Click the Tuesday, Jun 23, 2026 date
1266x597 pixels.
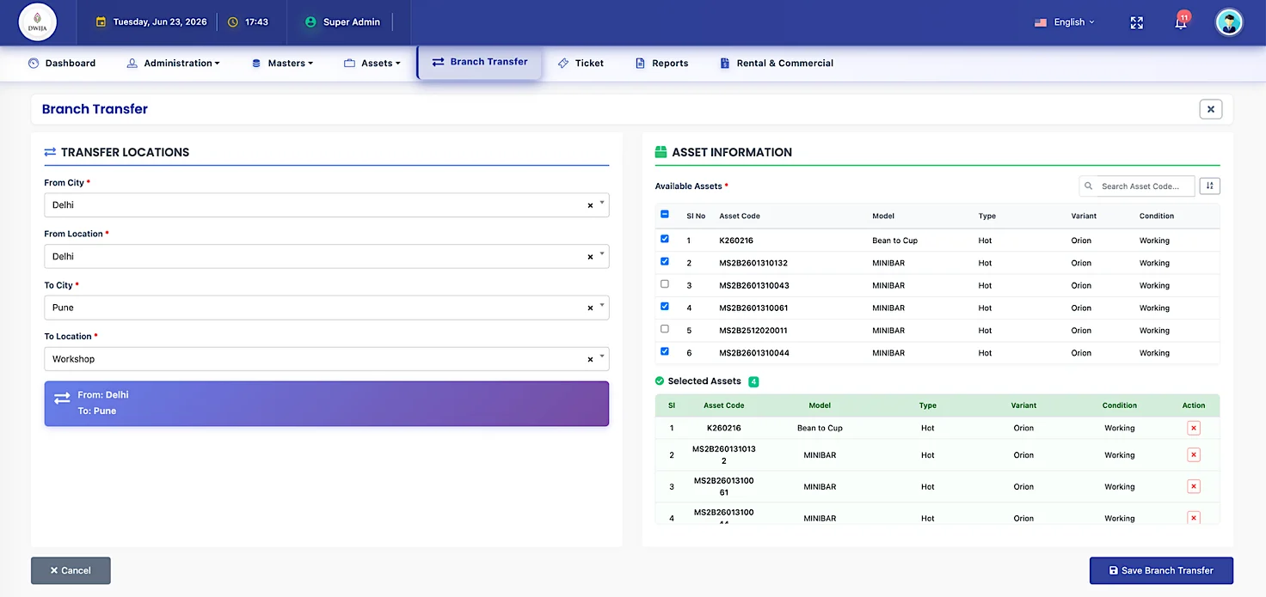click(x=160, y=22)
